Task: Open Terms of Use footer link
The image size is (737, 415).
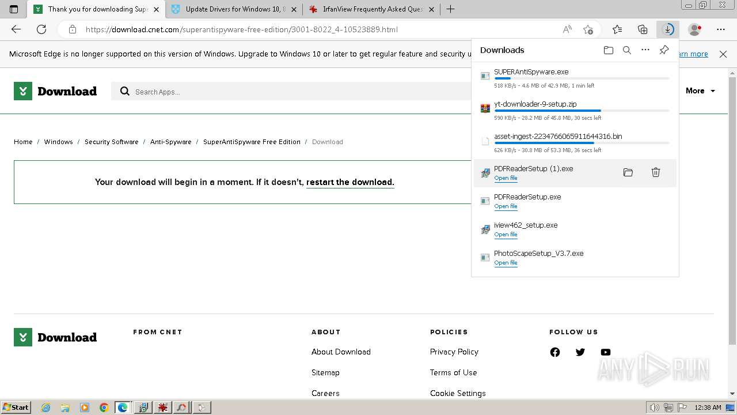Action: 453,372
